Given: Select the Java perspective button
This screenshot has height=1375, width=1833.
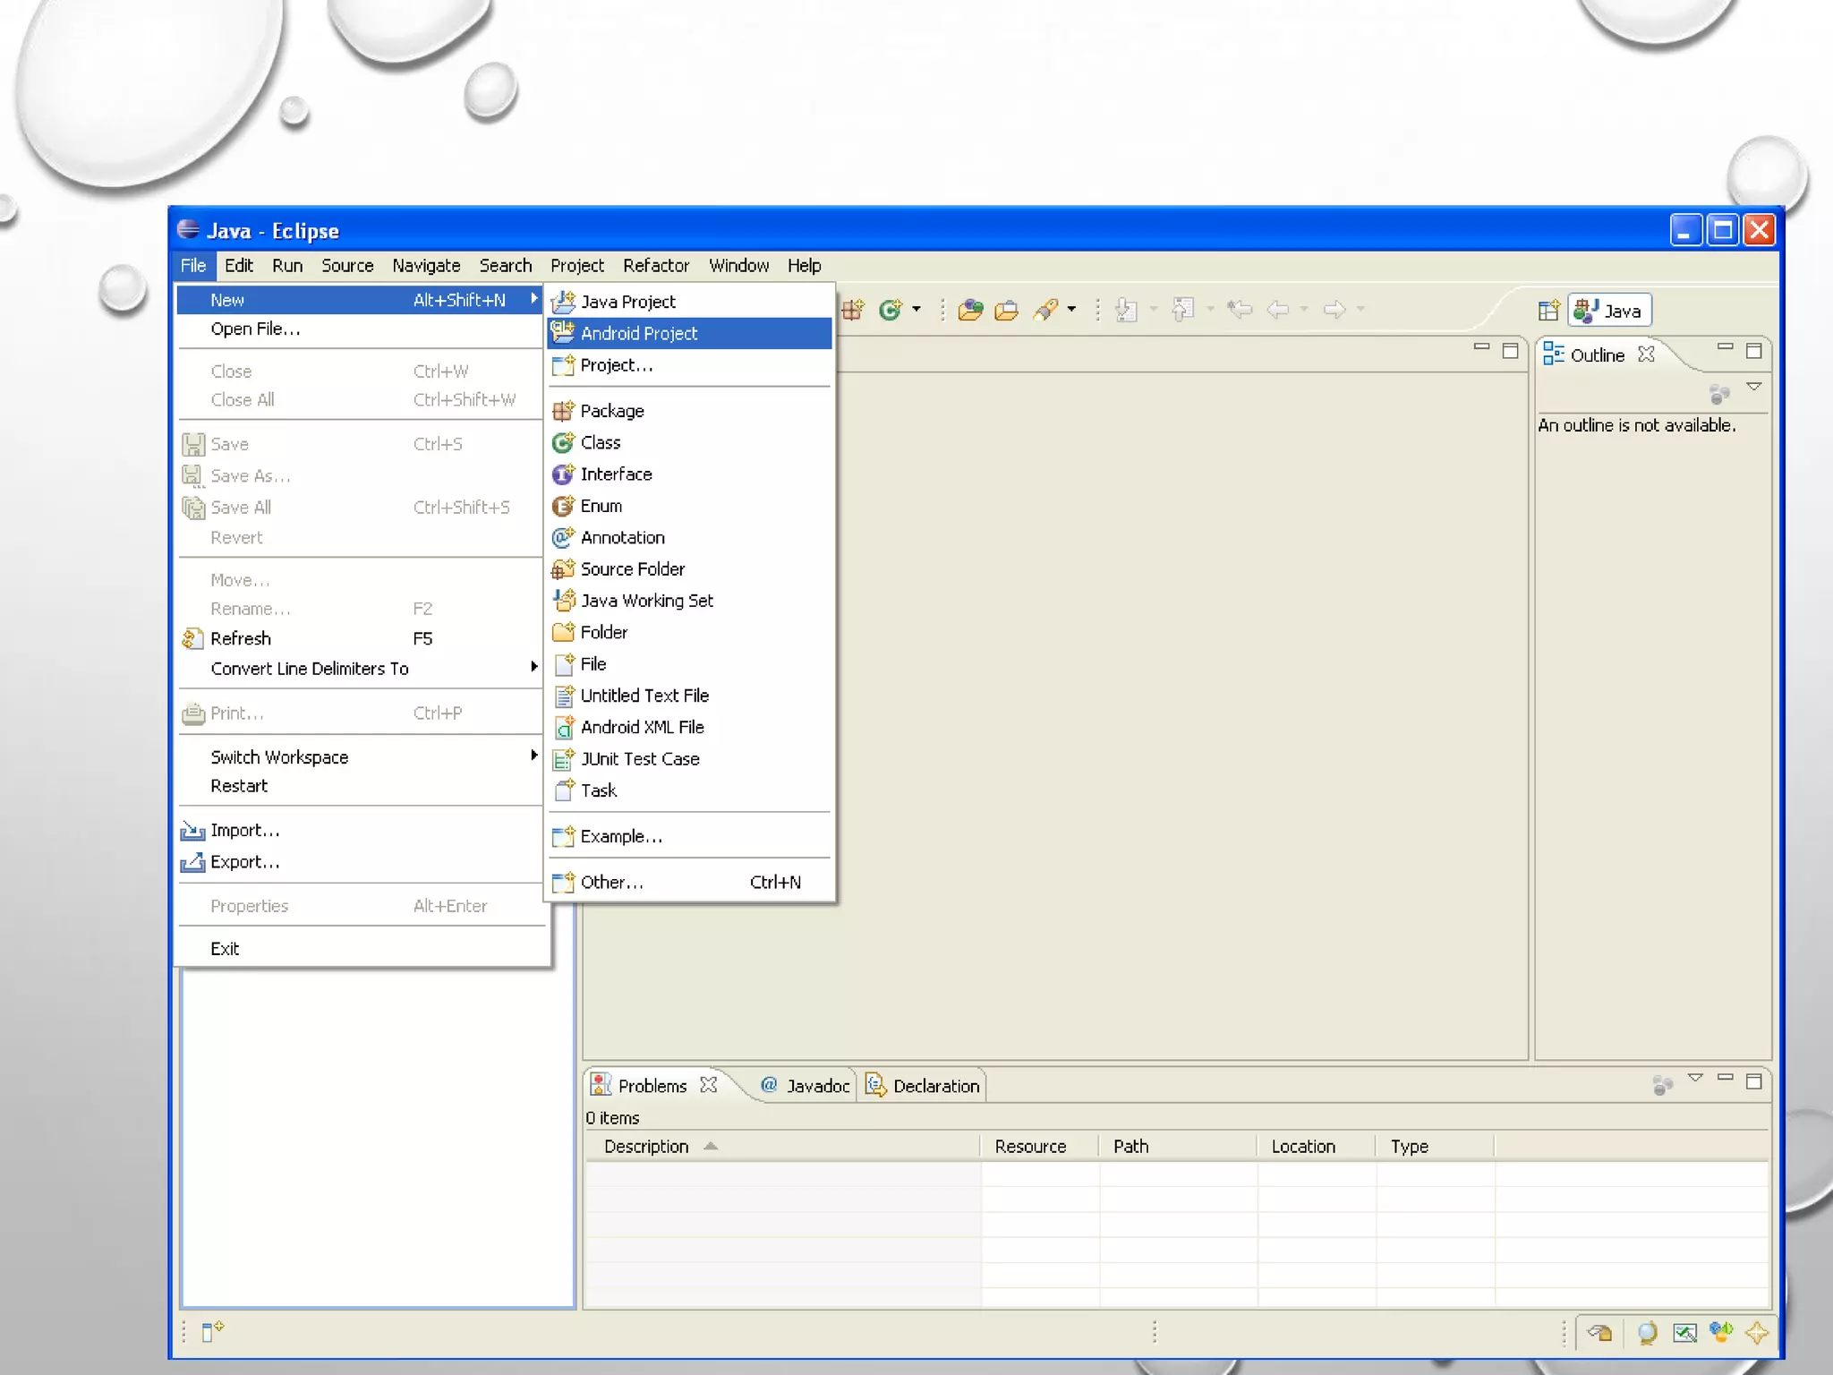Looking at the screenshot, I should (x=1609, y=311).
